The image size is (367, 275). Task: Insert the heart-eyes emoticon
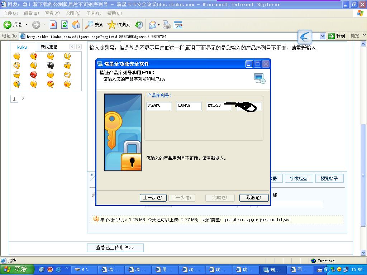point(50,84)
